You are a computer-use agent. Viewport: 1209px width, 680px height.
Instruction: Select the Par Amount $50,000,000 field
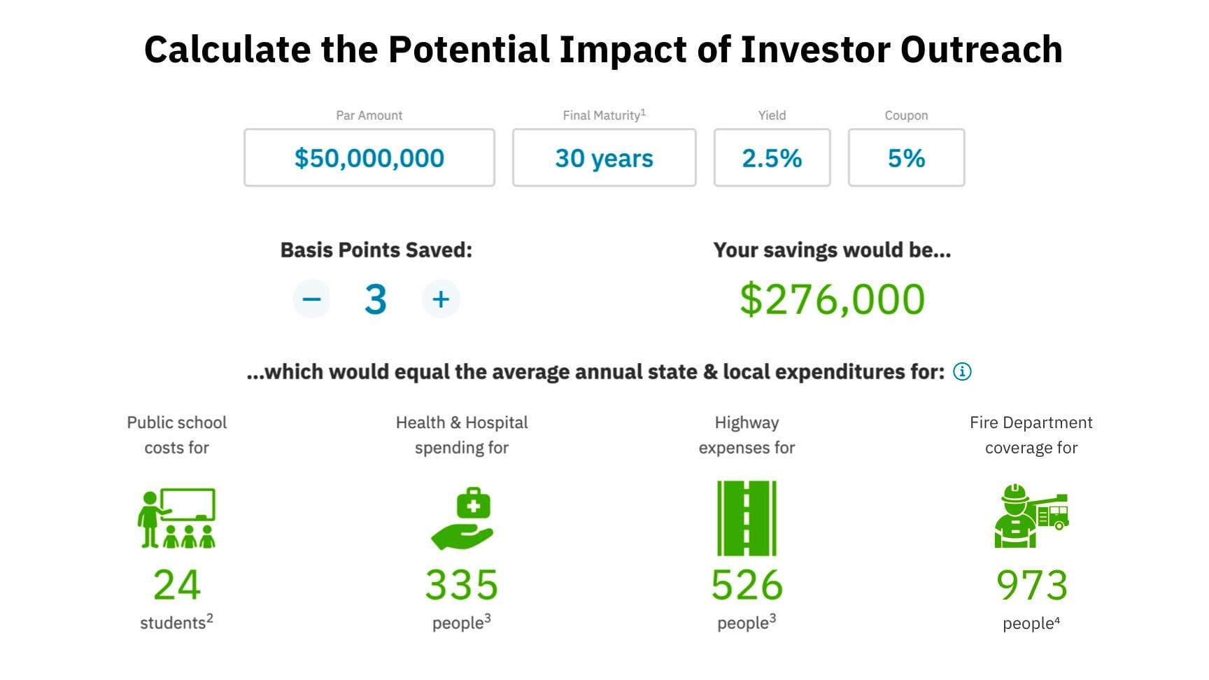(x=369, y=157)
